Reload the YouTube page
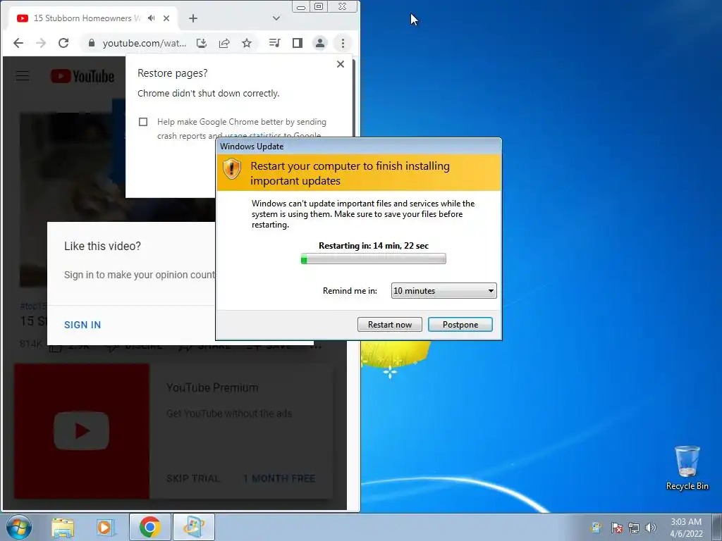The width and height of the screenshot is (722, 541). point(63,43)
